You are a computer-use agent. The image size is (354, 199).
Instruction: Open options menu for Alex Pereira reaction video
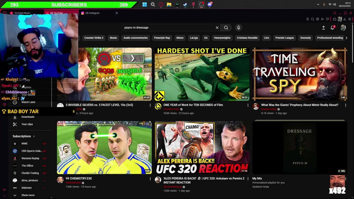[x=248, y=179]
